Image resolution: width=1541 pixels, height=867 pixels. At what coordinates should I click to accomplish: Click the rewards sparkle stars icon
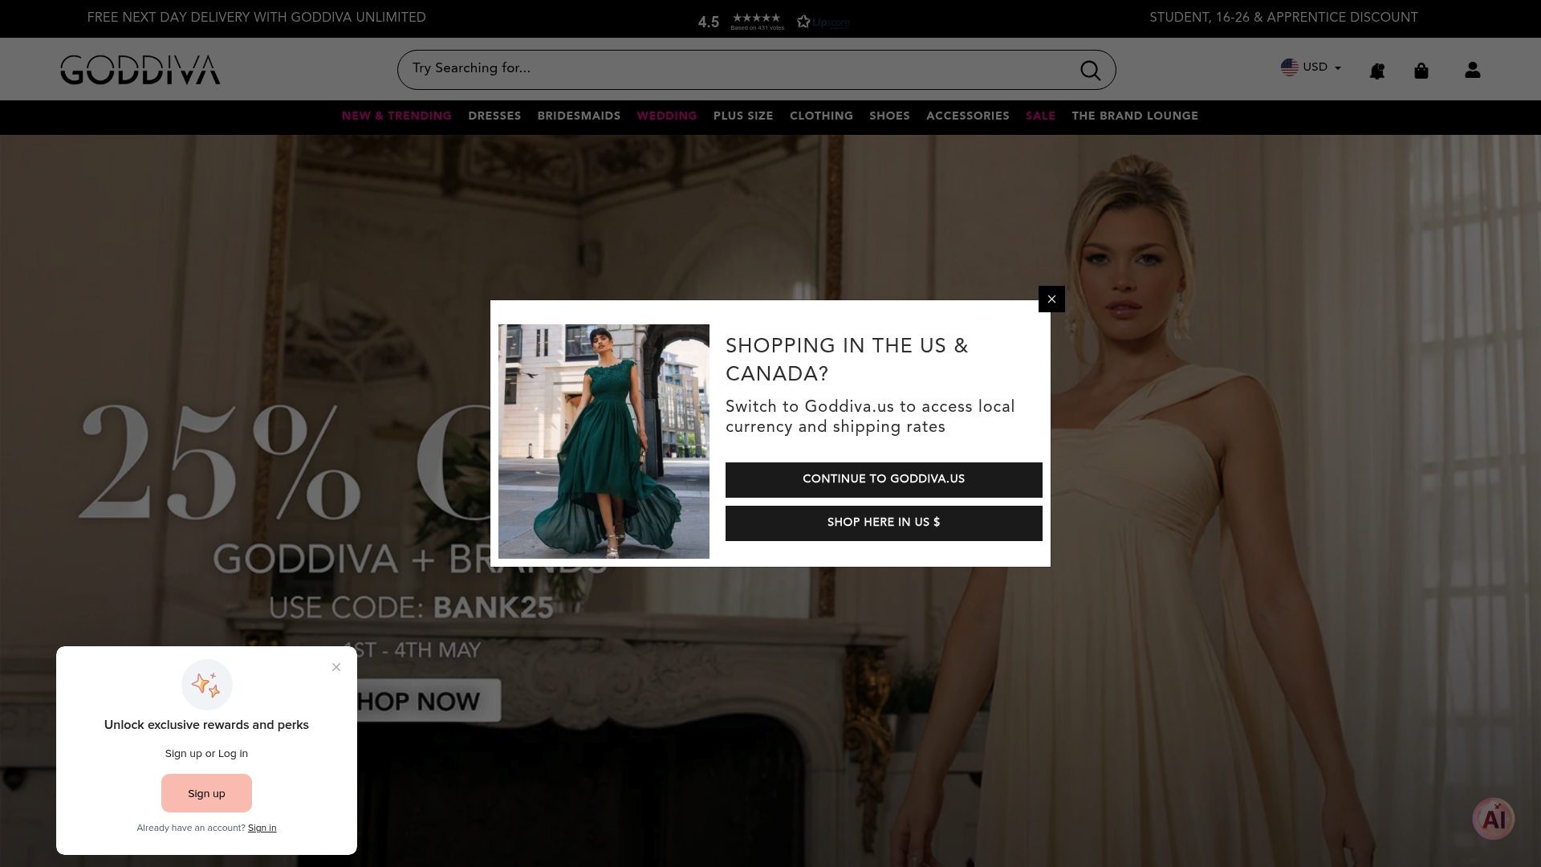[x=206, y=685]
